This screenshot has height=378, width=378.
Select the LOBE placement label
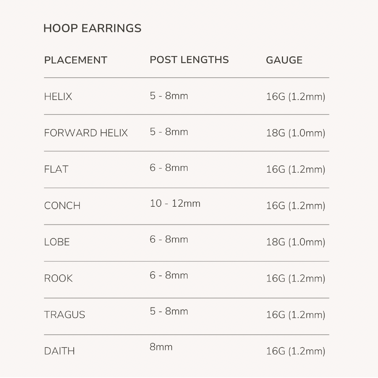(57, 242)
